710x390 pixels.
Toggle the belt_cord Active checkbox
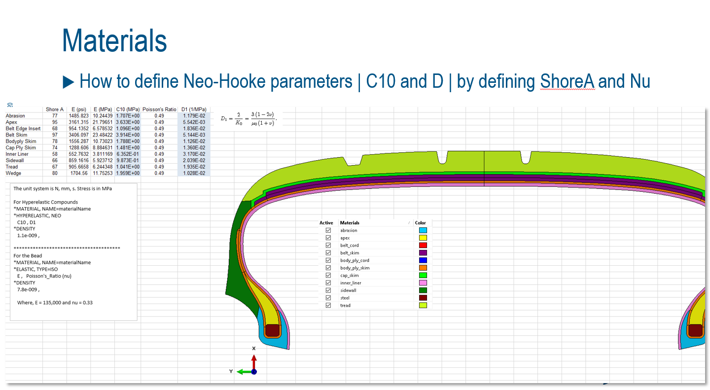[328, 245]
